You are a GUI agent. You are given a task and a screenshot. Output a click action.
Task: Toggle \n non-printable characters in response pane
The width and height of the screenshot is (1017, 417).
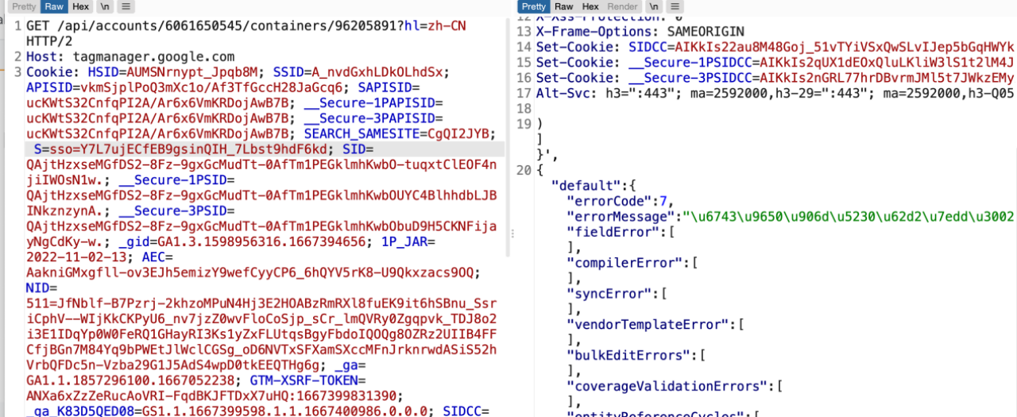tap(655, 6)
